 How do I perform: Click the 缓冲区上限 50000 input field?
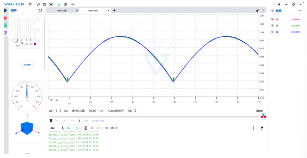92,111
